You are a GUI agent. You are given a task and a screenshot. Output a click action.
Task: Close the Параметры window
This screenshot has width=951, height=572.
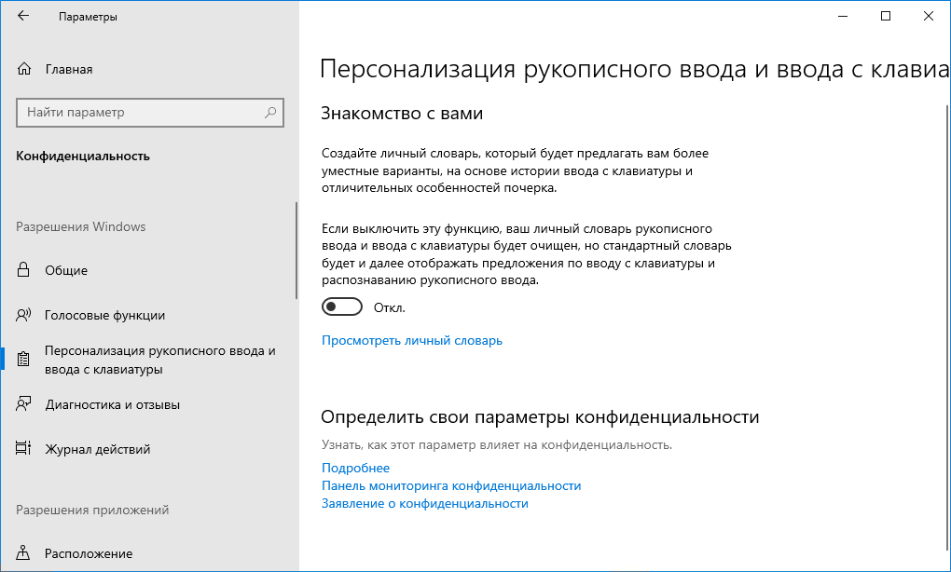928,17
